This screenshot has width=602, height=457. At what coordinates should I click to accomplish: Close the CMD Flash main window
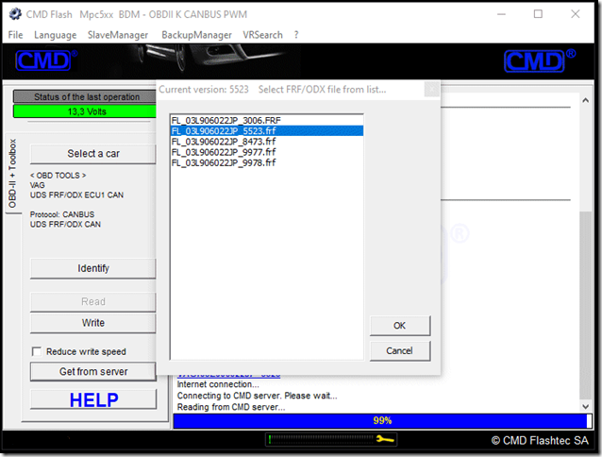pos(576,14)
